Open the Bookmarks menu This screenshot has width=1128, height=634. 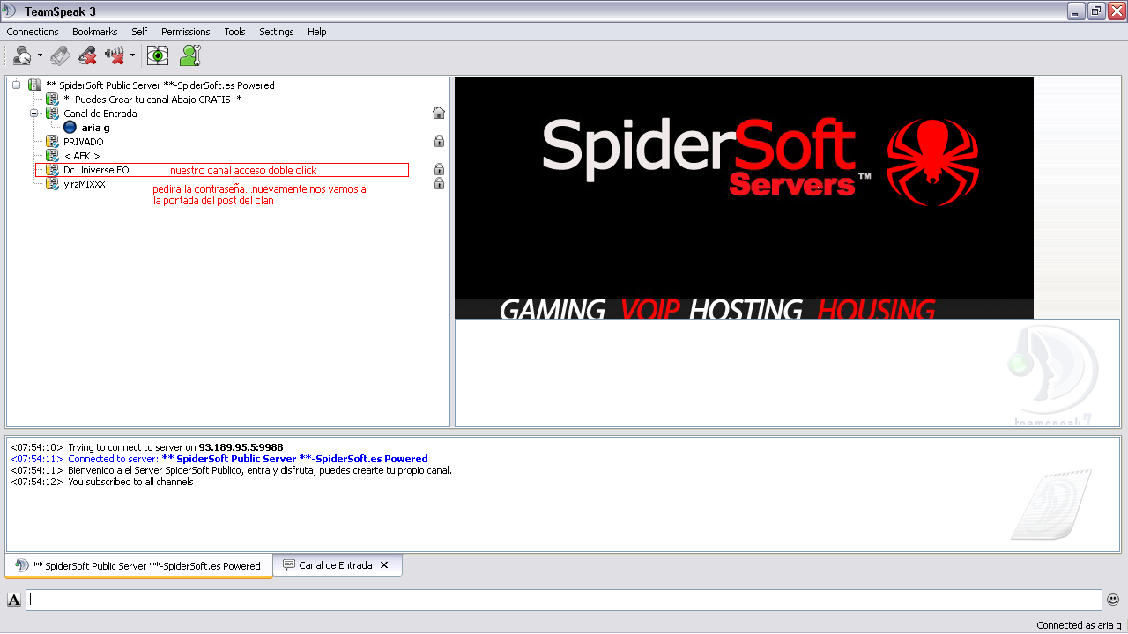pyautogui.click(x=94, y=32)
